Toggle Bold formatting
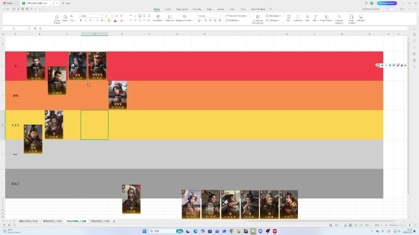The image size is (419, 235). click(81, 20)
